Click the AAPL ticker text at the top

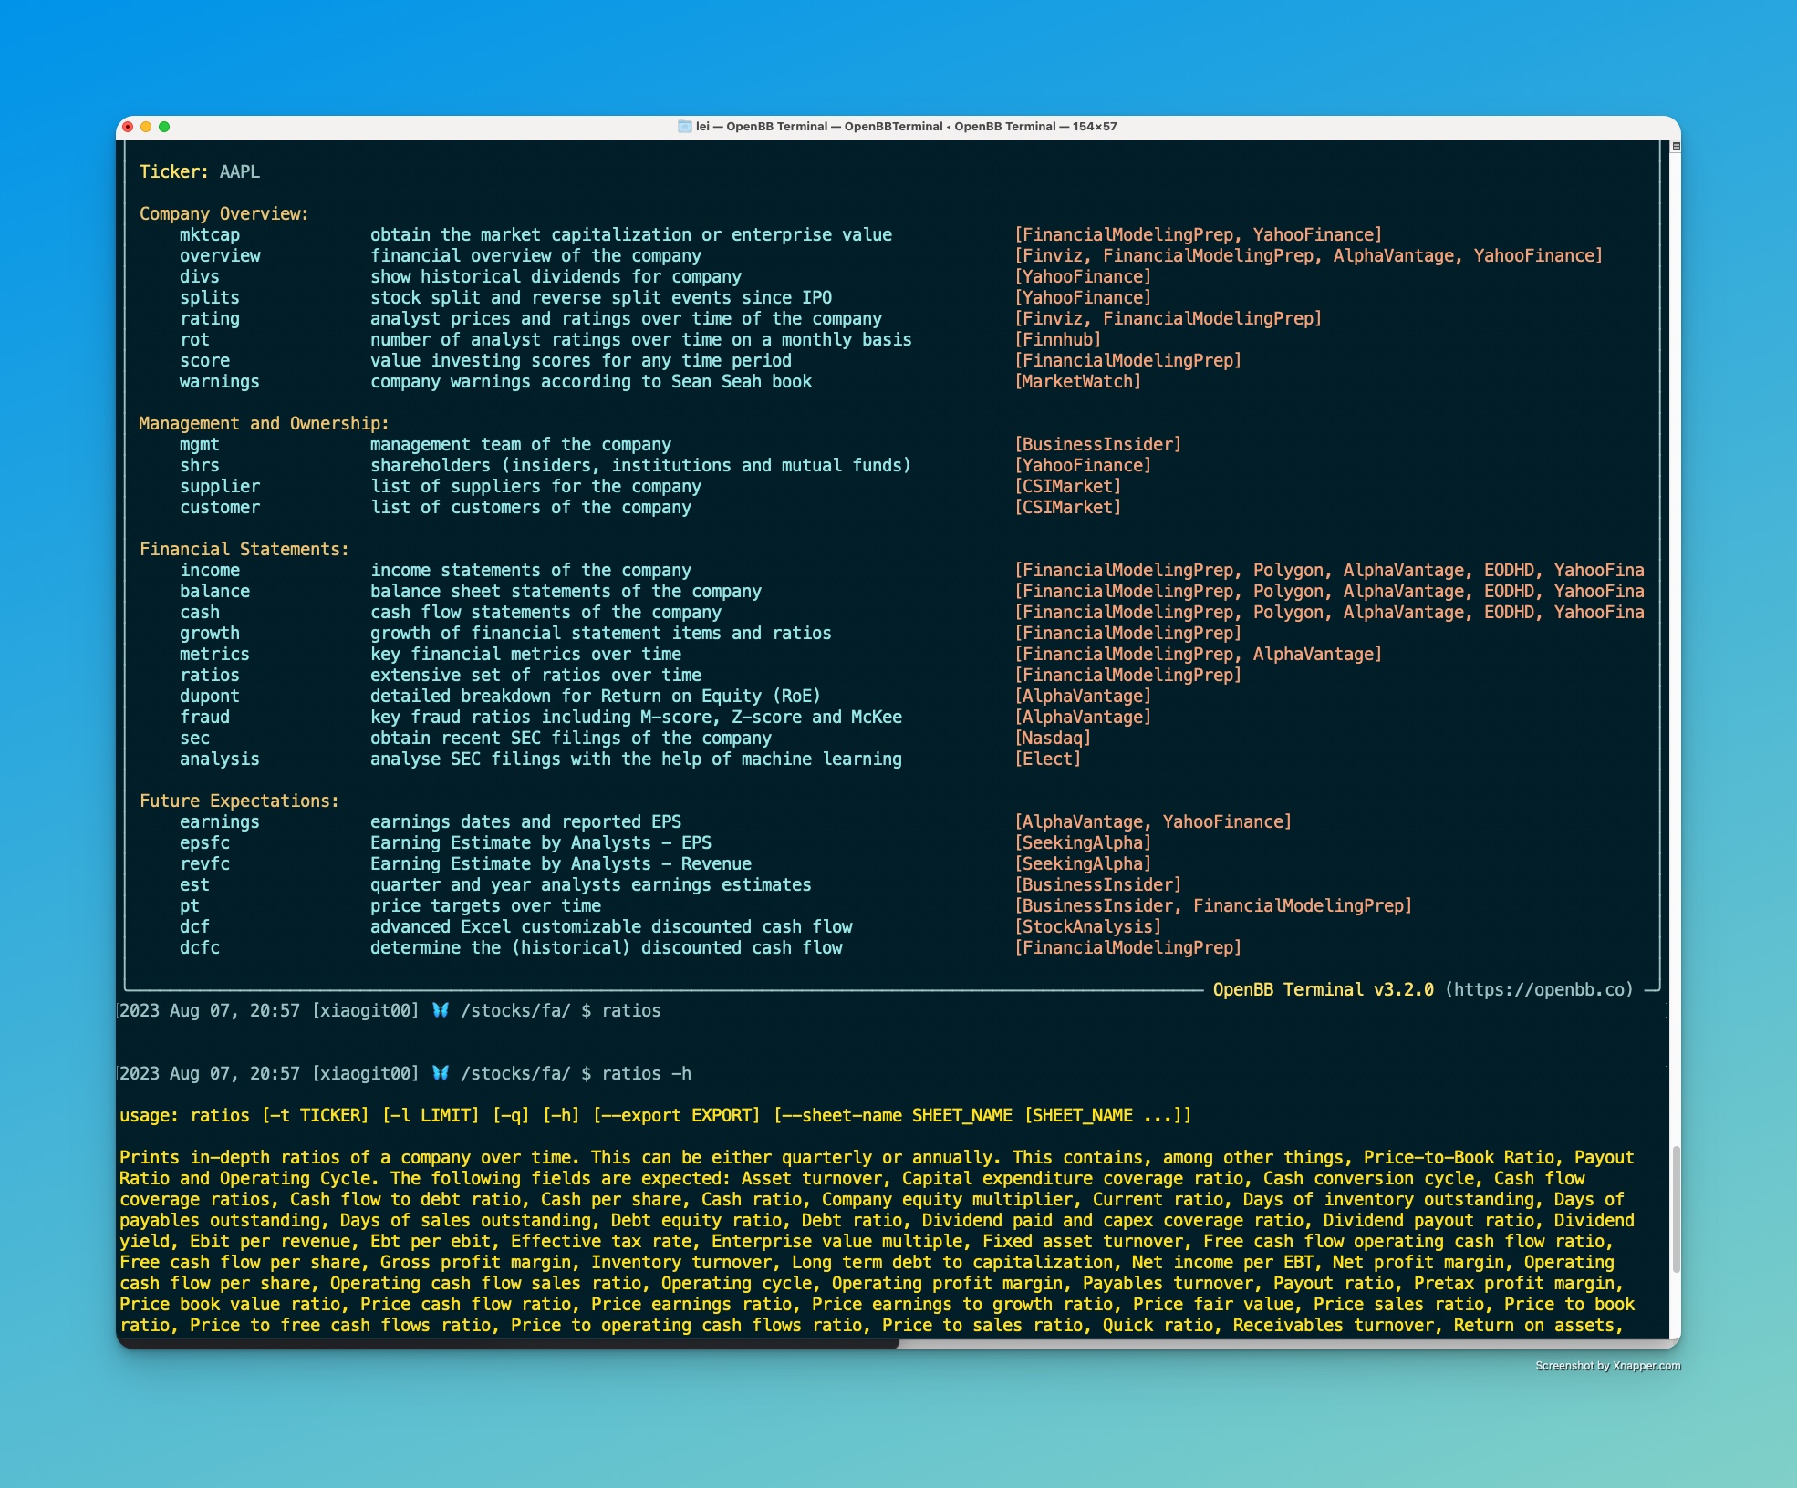(x=240, y=171)
